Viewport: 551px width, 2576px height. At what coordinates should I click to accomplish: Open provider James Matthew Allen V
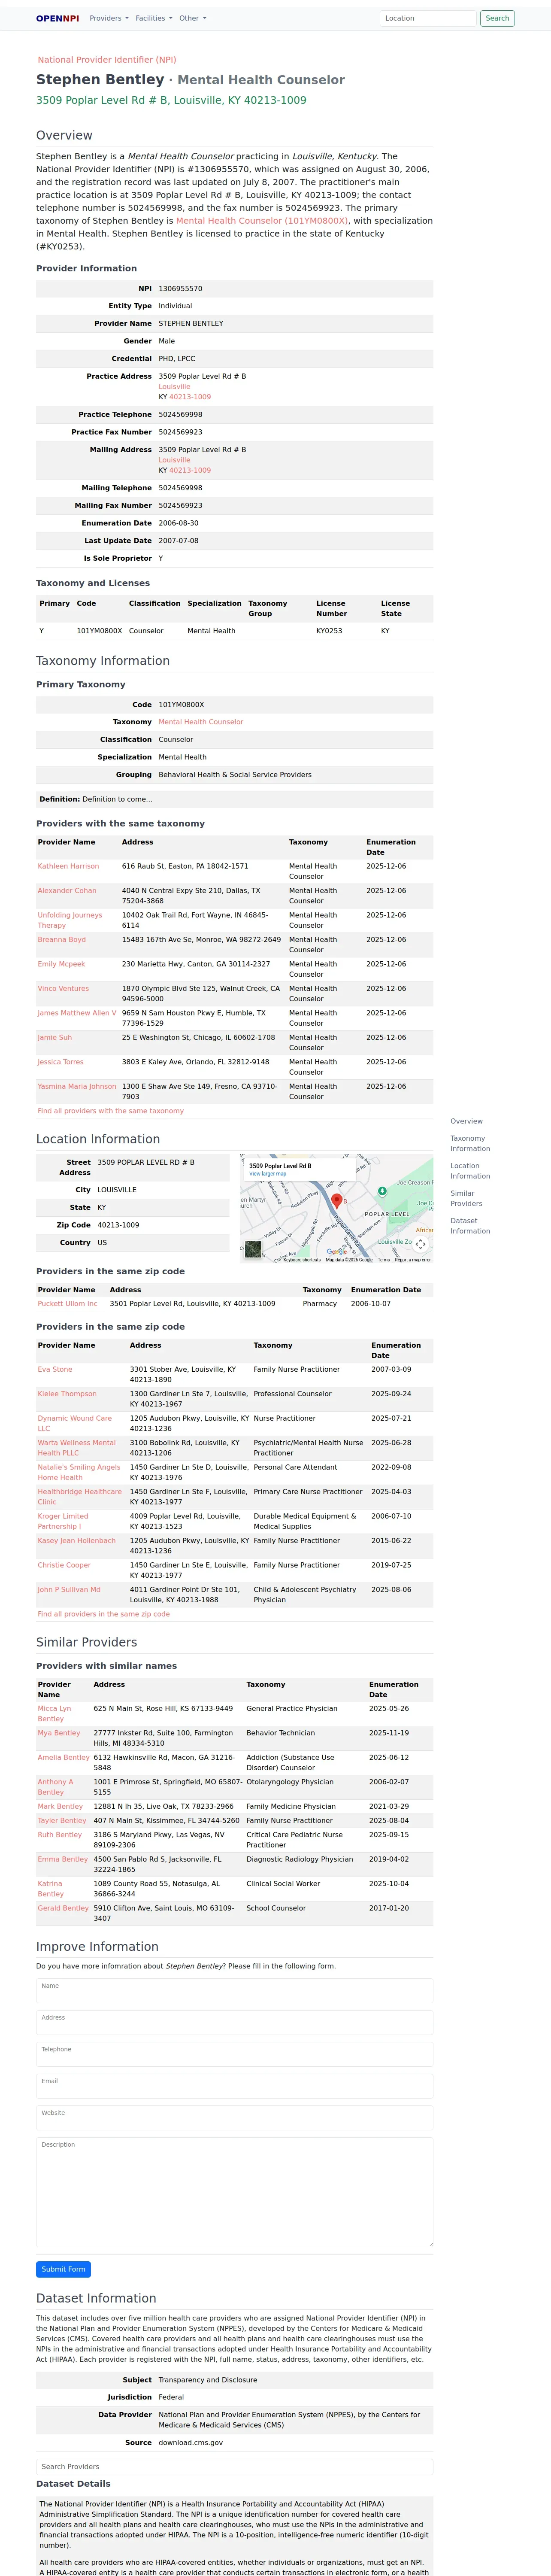pyautogui.click(x=77, y=1013)
